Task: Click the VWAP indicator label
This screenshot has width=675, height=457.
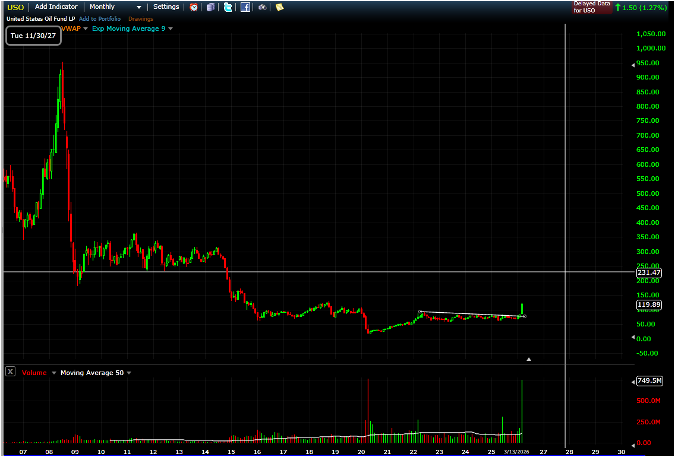Action: pyautogui.click(x=71, y=28)
